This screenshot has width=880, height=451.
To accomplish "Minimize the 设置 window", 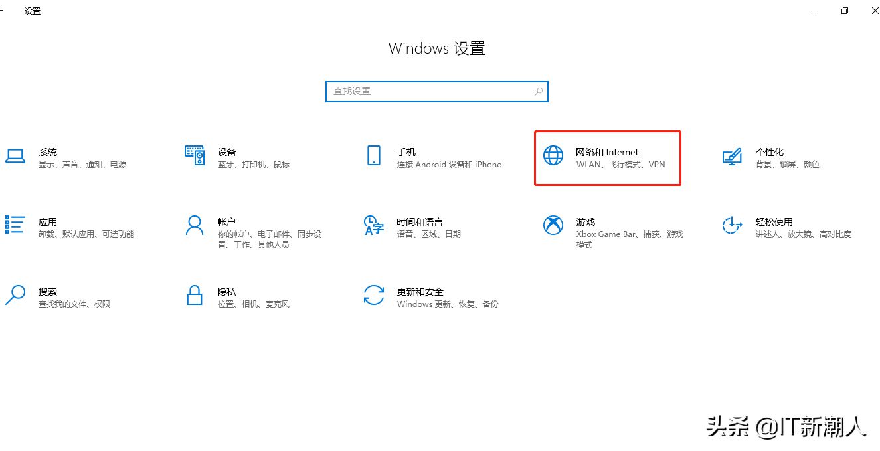I will (x=814, y=11).
